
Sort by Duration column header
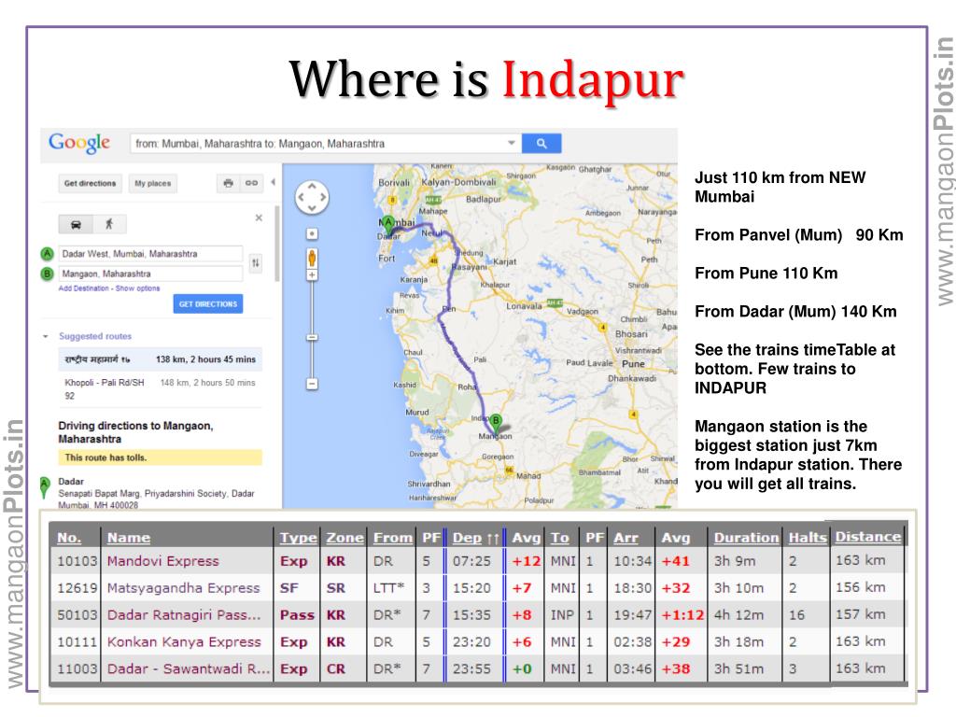(746, 538)
